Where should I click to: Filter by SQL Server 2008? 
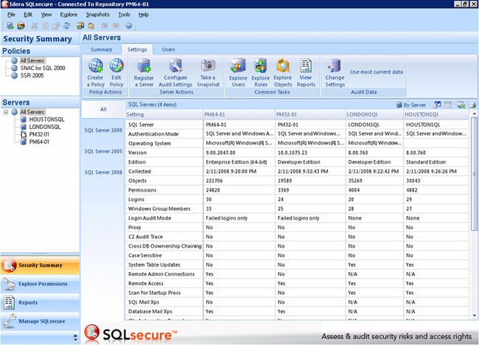(103, 172)
